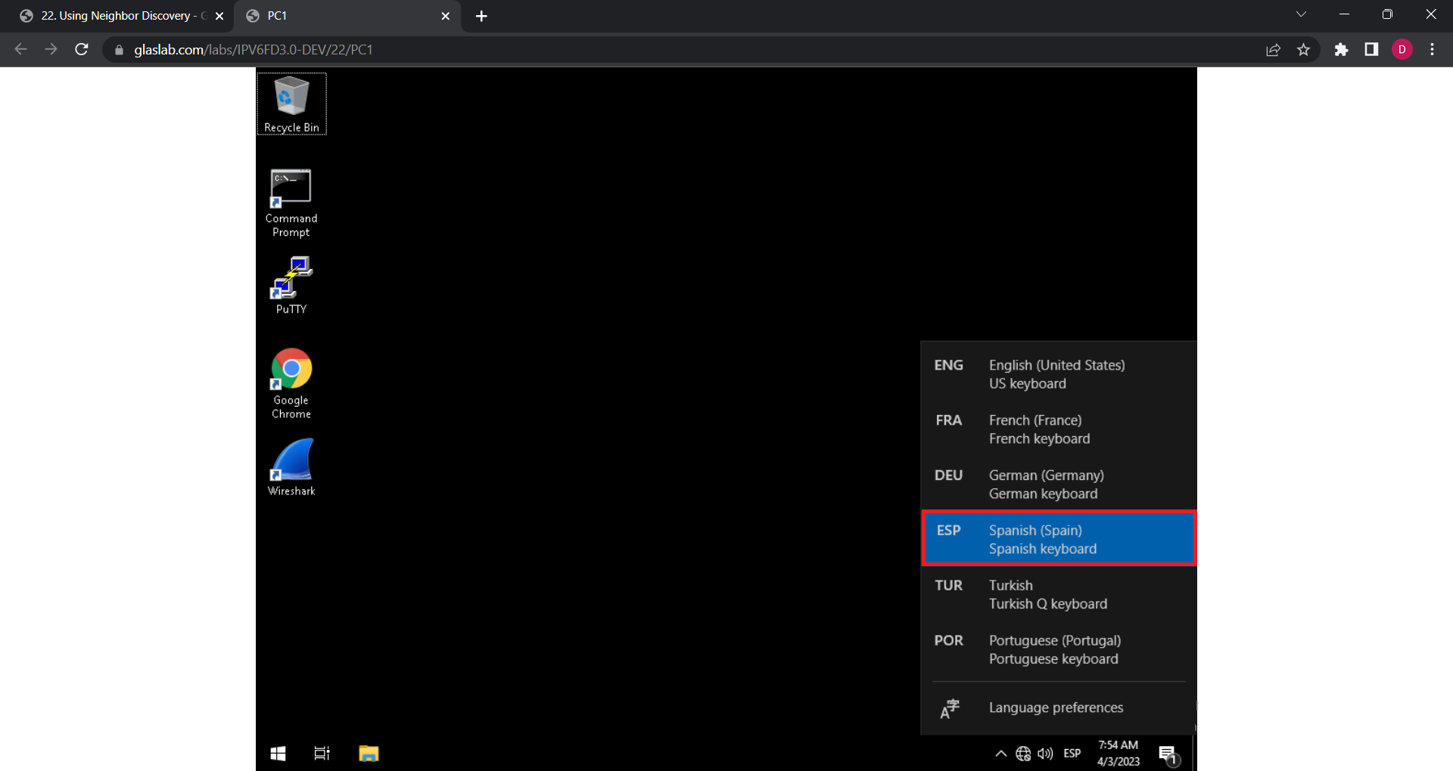
Task: Select English (United States) US keyboard
Action: pyautogui.click(x=1057, y=374)
